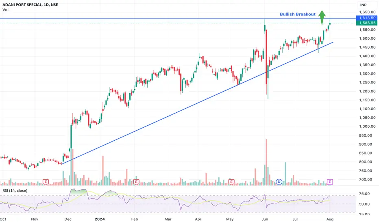This screenshot has width=379, height=223.
Task: Click the Apr label on time axis
Action: click(198, 219)
